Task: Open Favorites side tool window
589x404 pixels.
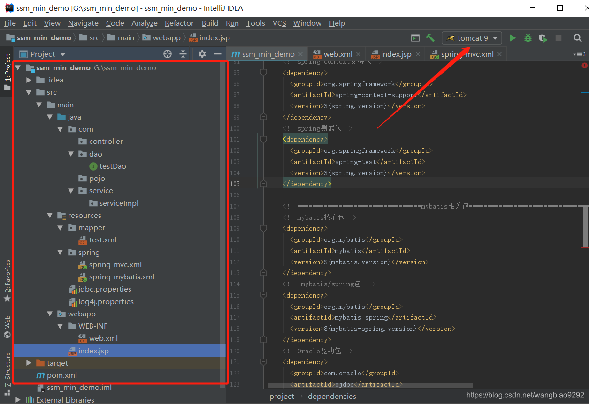Action: (7, 280)
